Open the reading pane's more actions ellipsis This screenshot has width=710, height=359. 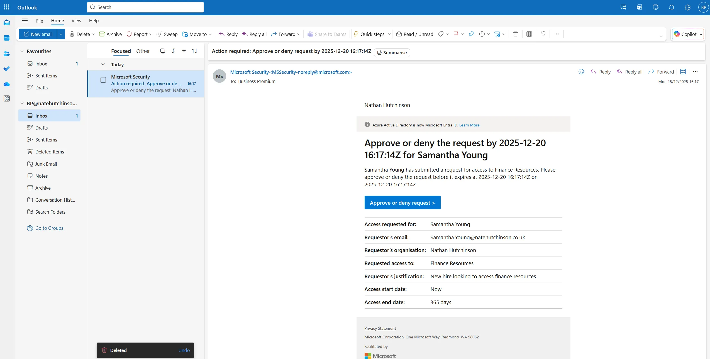(x=695, y=72)
